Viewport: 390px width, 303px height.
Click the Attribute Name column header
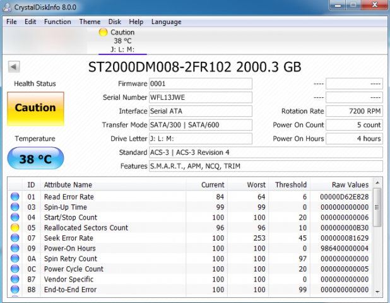coord(68,185)
